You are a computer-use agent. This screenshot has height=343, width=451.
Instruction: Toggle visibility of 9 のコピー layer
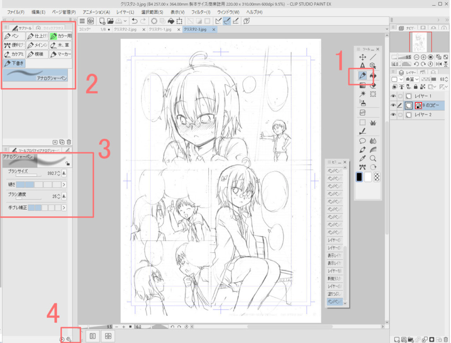tap(393, 106)
